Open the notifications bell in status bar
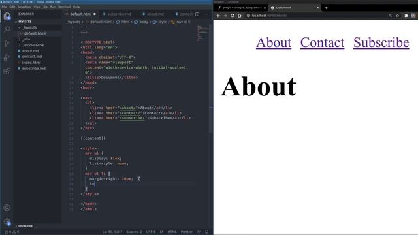 pos(206,232)
